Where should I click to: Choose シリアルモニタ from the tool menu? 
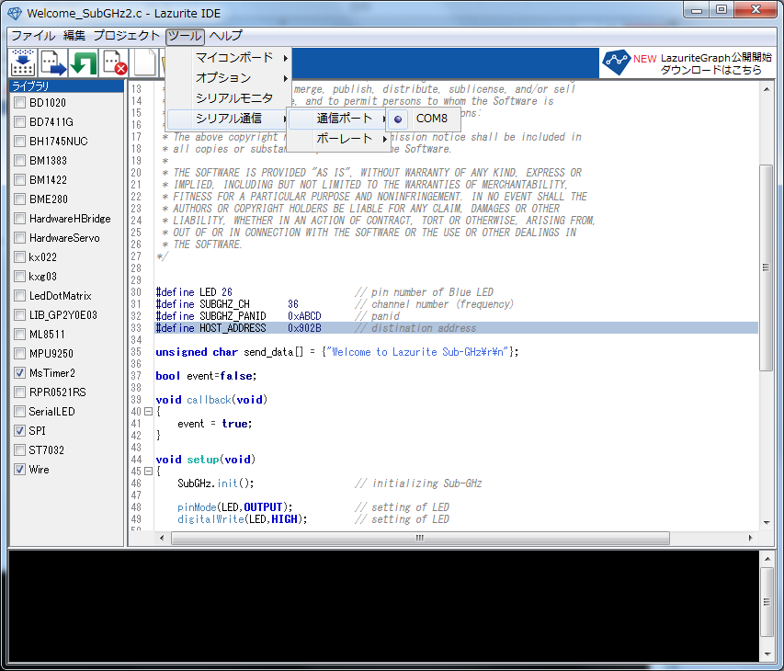tap(234, 98)
